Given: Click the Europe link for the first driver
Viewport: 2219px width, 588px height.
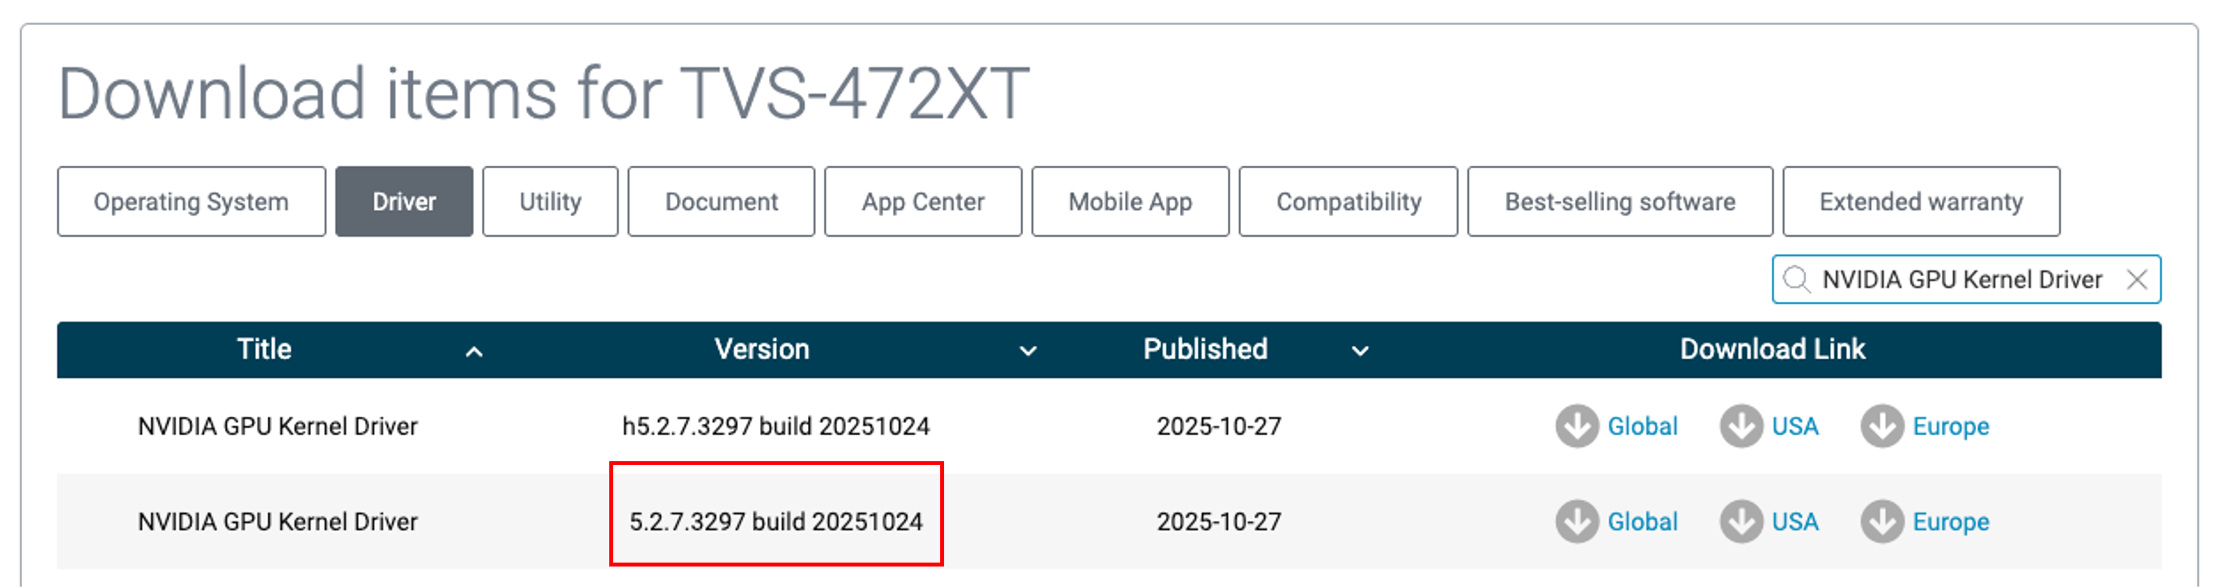Looking at the screenshot, I should point(1951,425).
